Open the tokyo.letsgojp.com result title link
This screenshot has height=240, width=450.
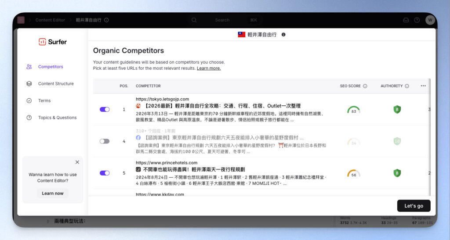(221, 106)
